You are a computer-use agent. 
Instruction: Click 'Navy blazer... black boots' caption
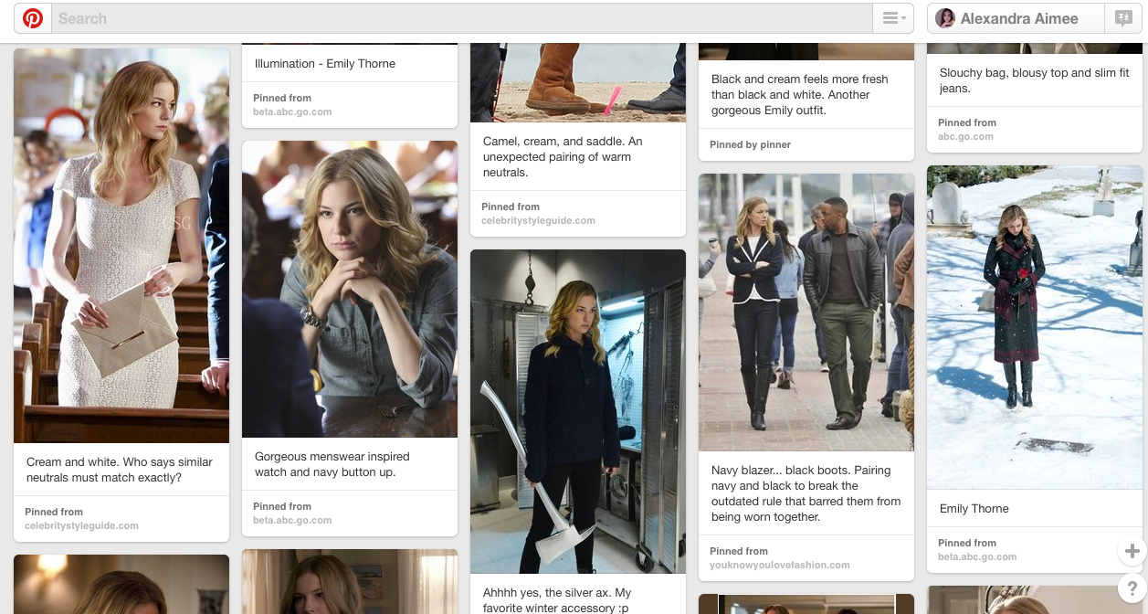tap(806, 493)
